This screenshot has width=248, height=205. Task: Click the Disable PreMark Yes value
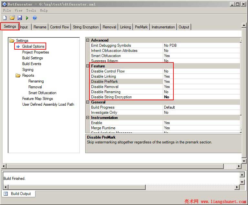click(x=201, y=82)
